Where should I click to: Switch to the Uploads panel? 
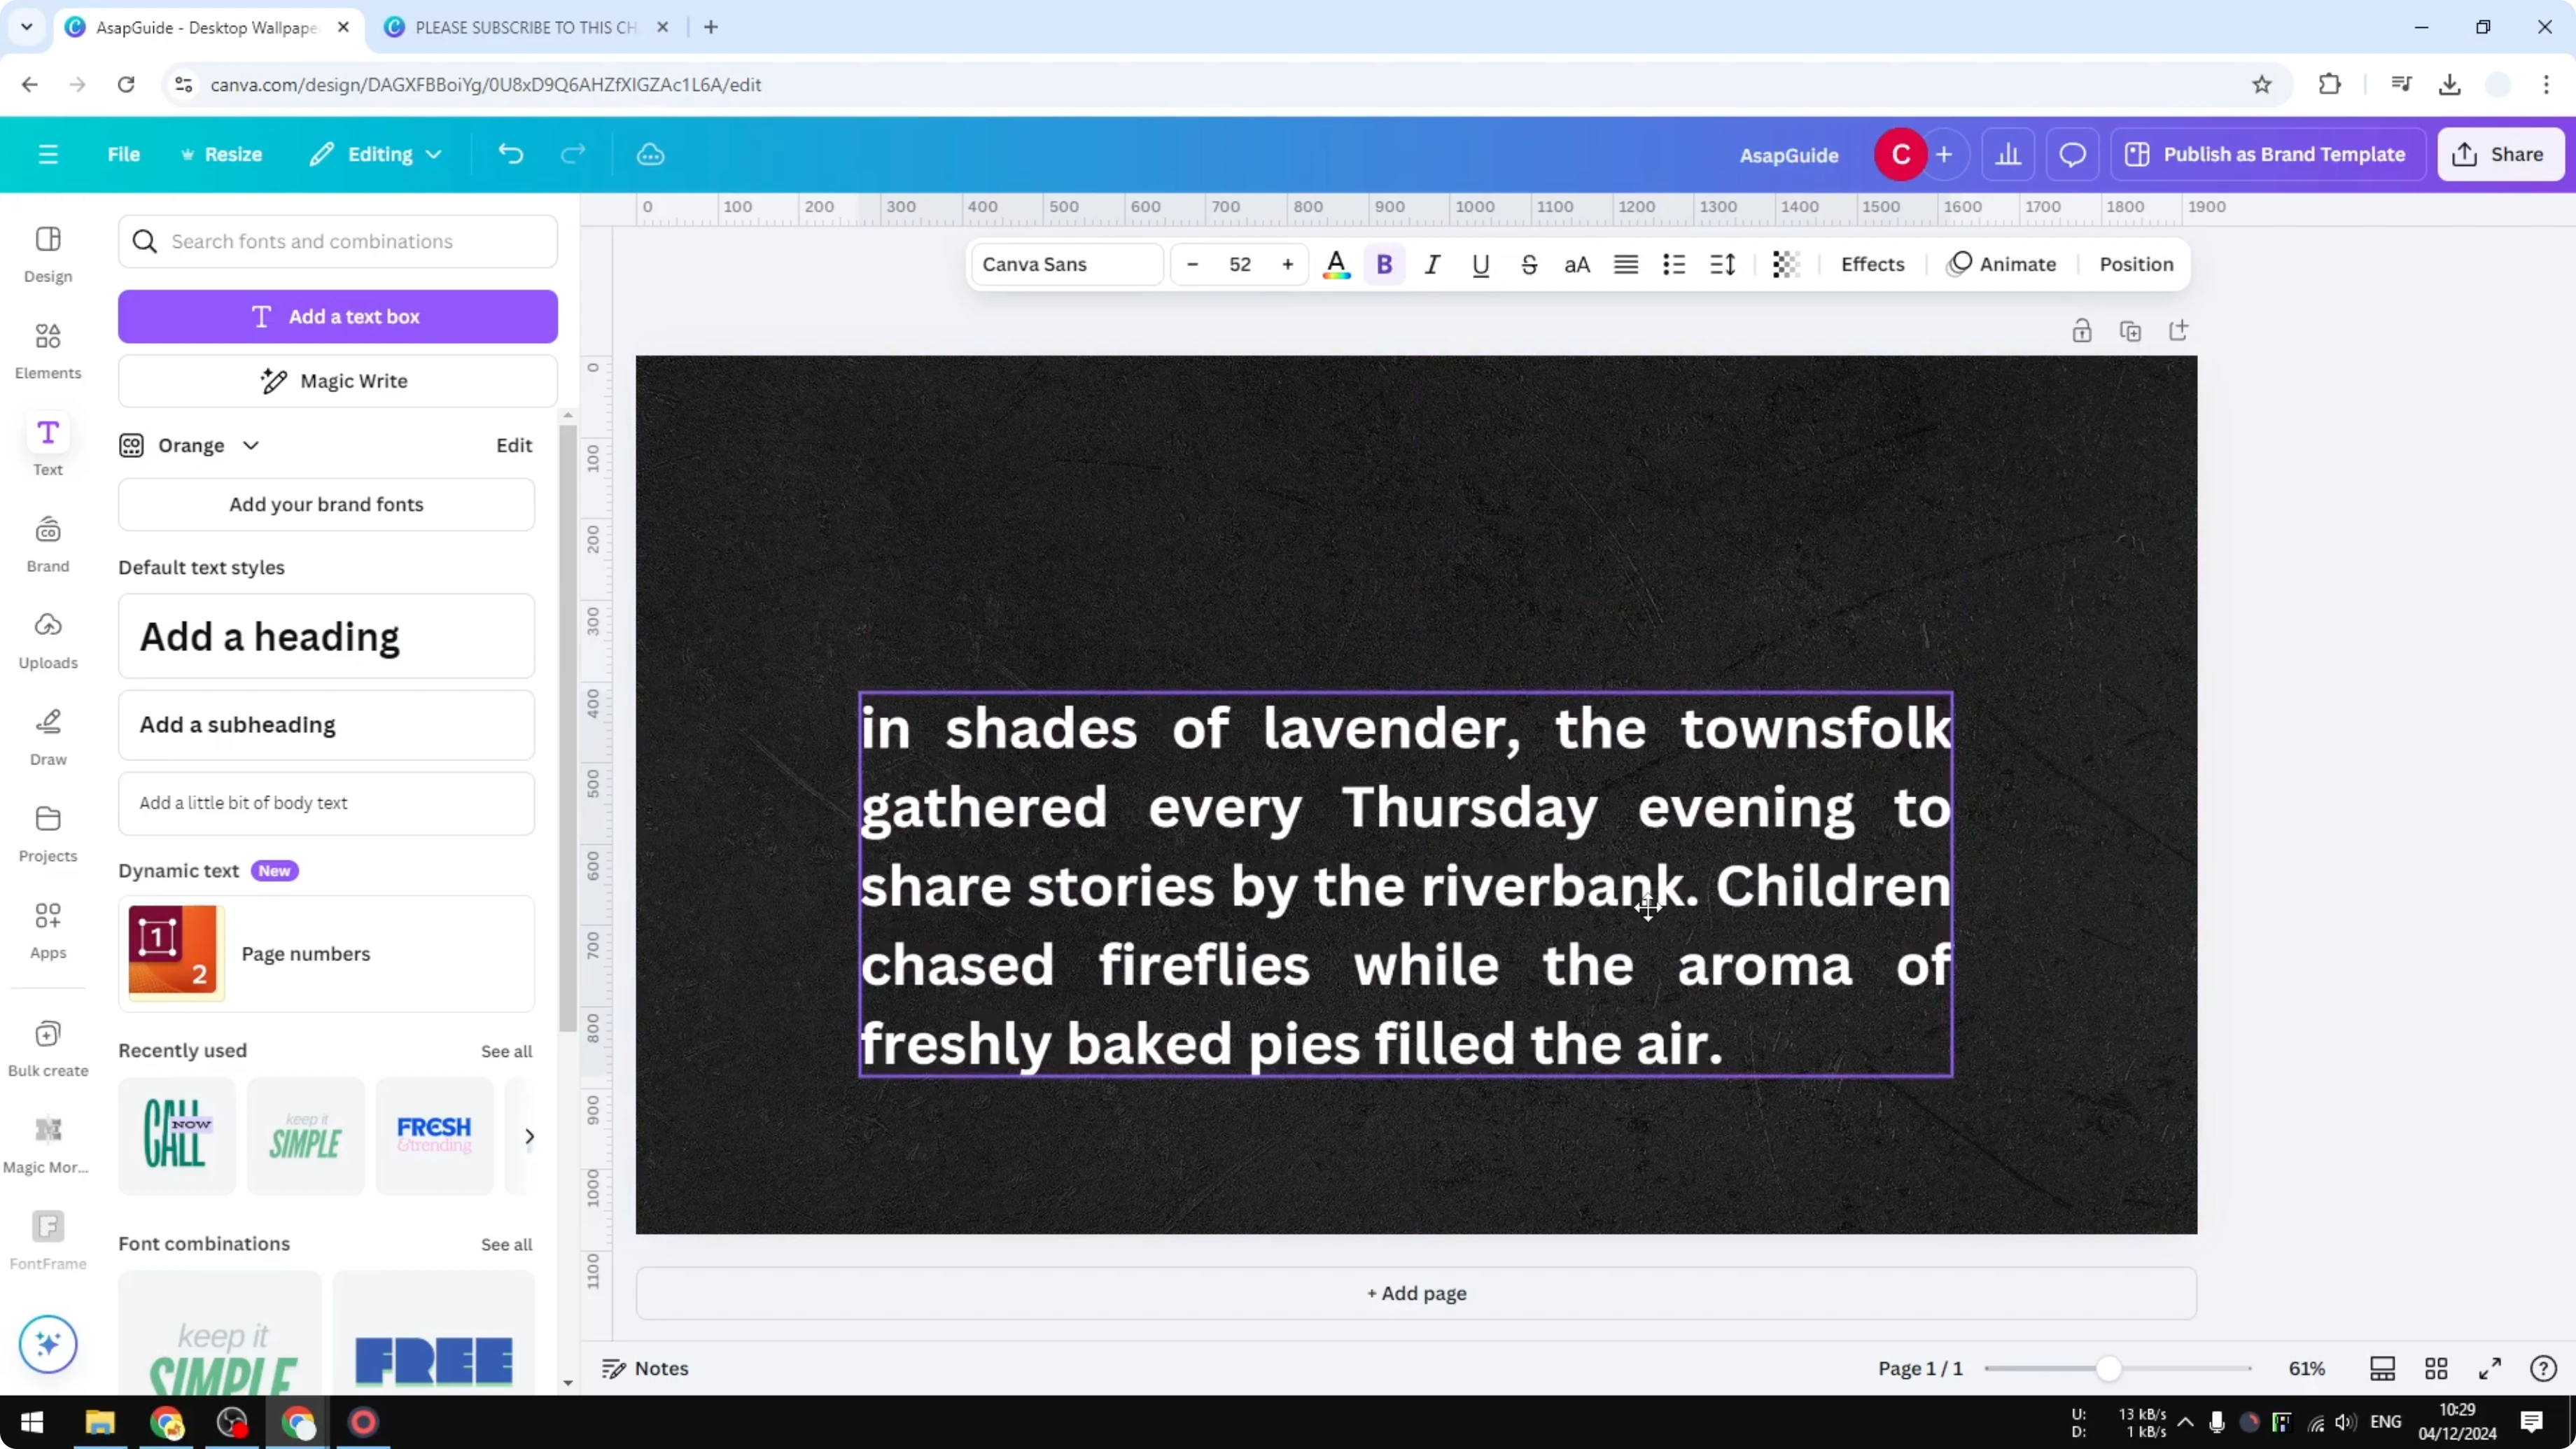47,640
